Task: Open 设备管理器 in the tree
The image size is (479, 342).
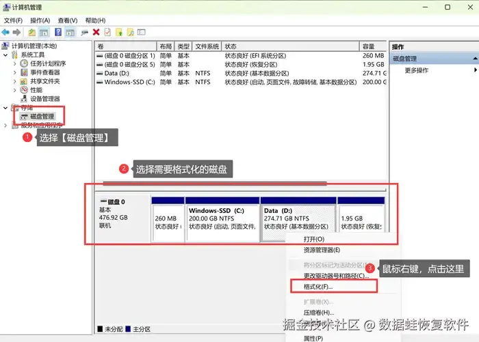Action: 45,99
